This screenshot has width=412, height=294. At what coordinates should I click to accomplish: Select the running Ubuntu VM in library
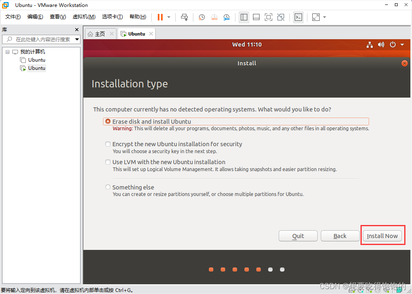(x=36, y=68)
